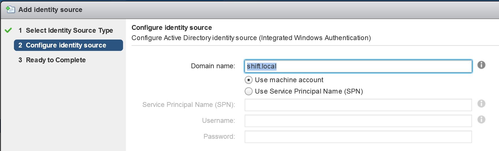Show info icon beside Username field
Viewport: 499px width, 151px height.
[481, 119]
